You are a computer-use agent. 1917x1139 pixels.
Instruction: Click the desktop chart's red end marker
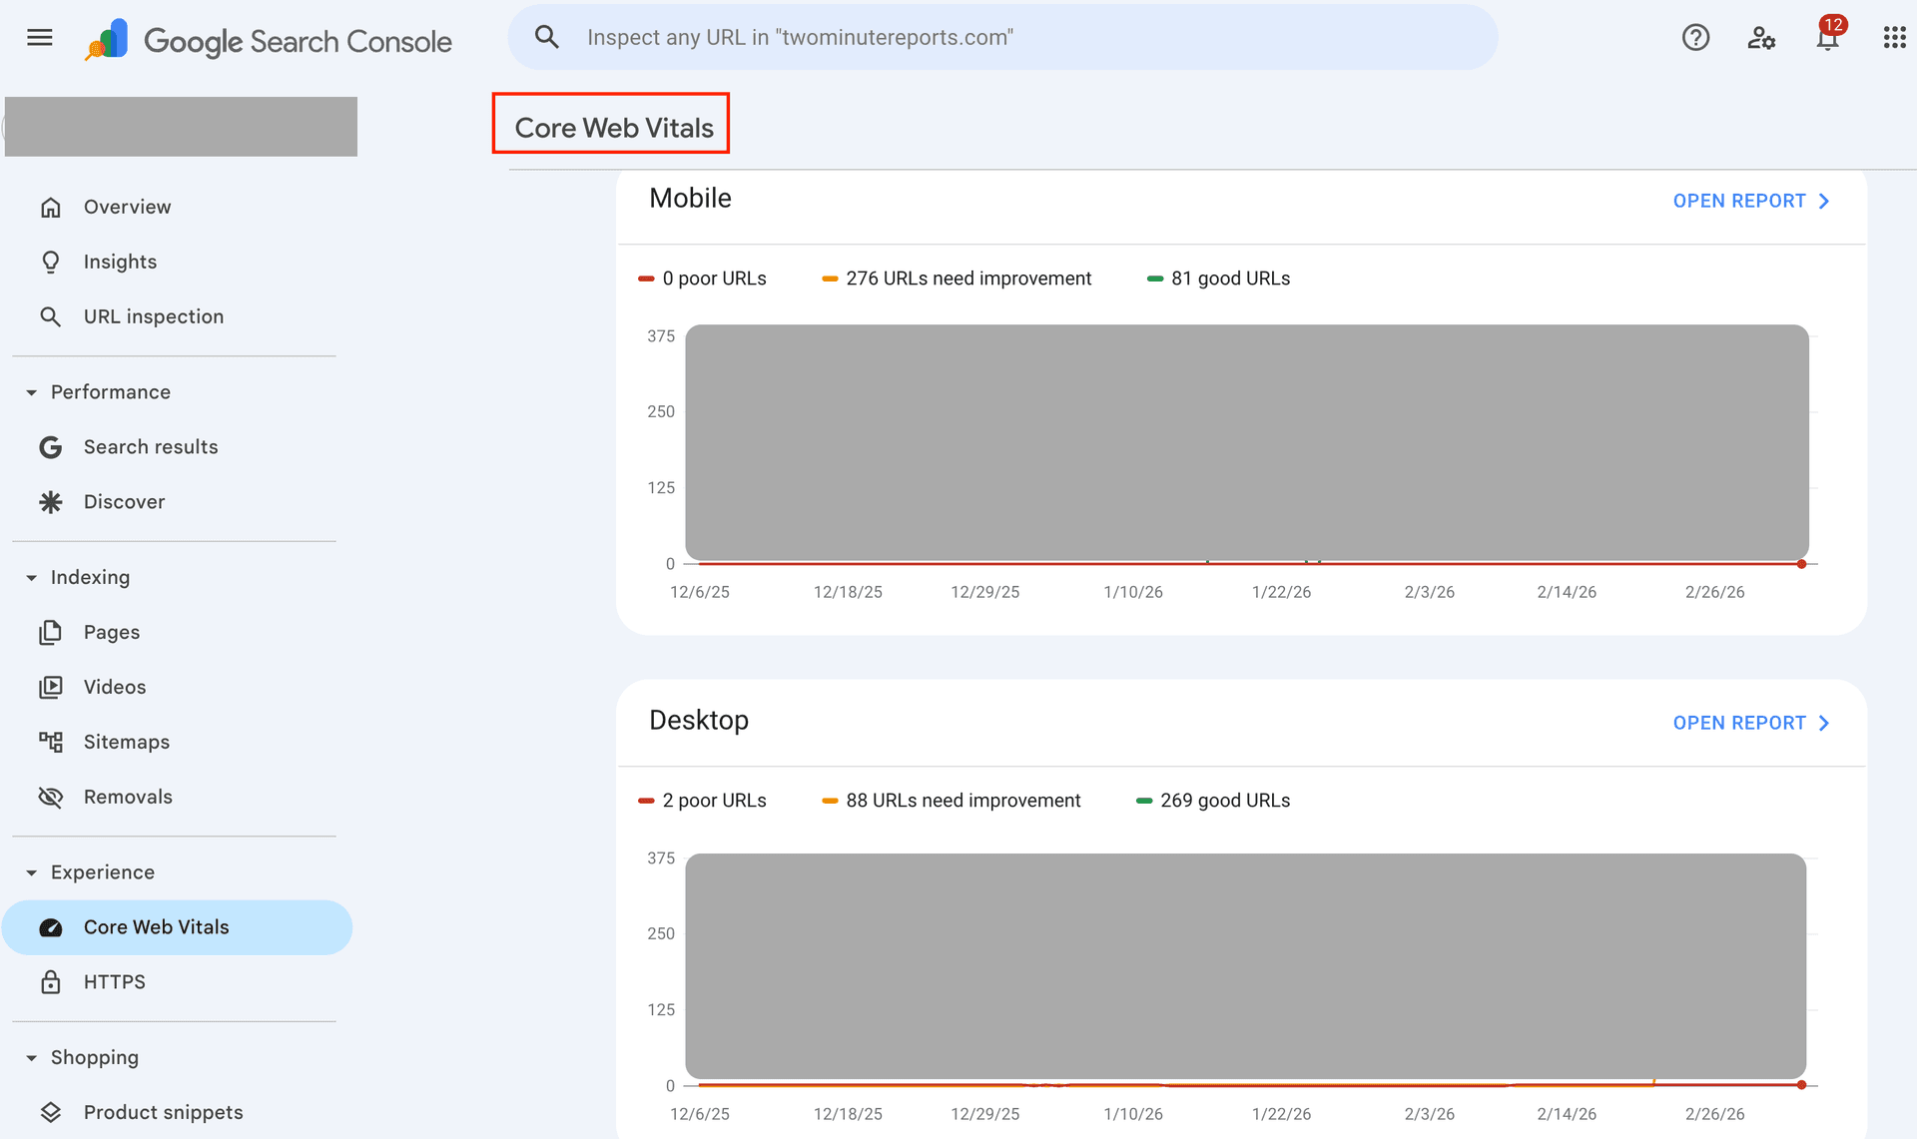(1801, 1085)
